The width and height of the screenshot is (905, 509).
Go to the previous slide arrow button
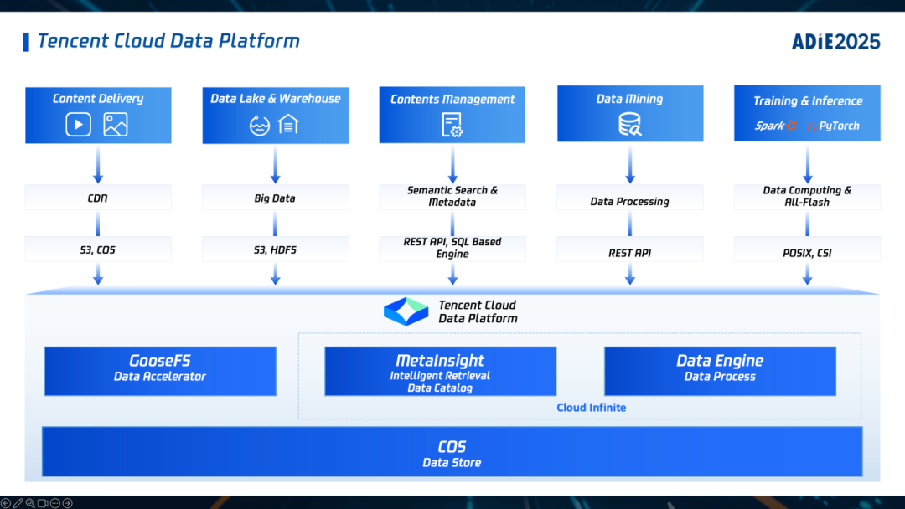point(5,503)
